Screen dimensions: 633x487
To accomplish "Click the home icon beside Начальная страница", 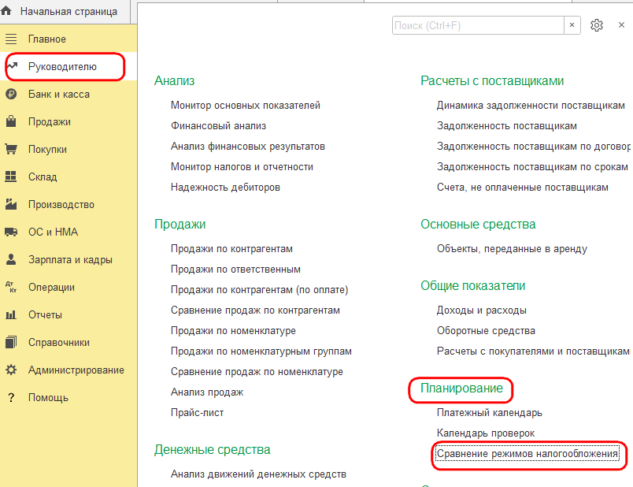I will [x=6, y=11].
